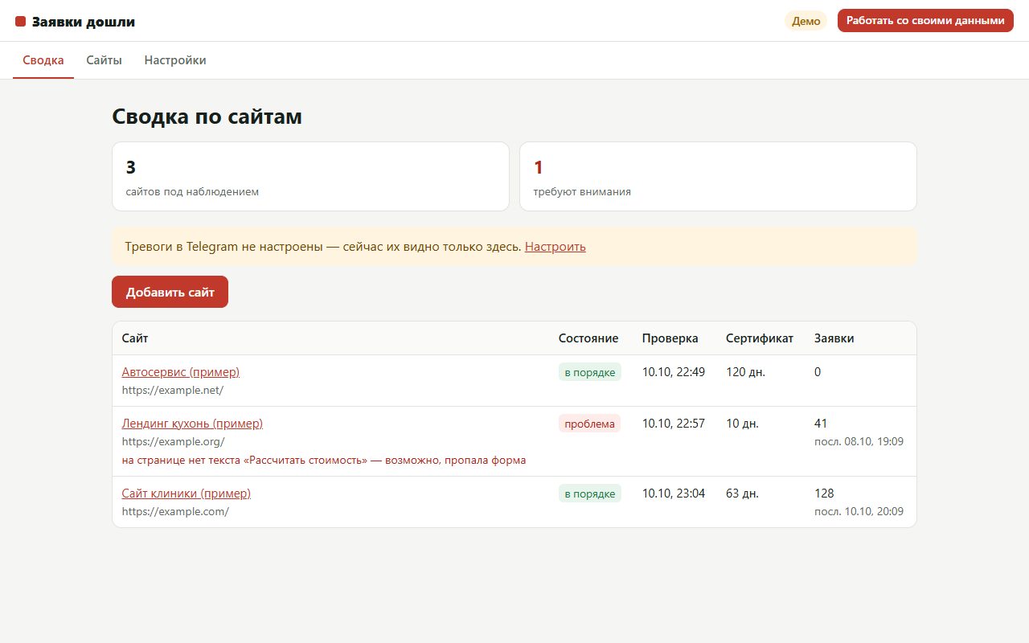The image size is (1029, 643).
Task: Click the в порядке badge for Сайт клиники
Action: [590, 494]
